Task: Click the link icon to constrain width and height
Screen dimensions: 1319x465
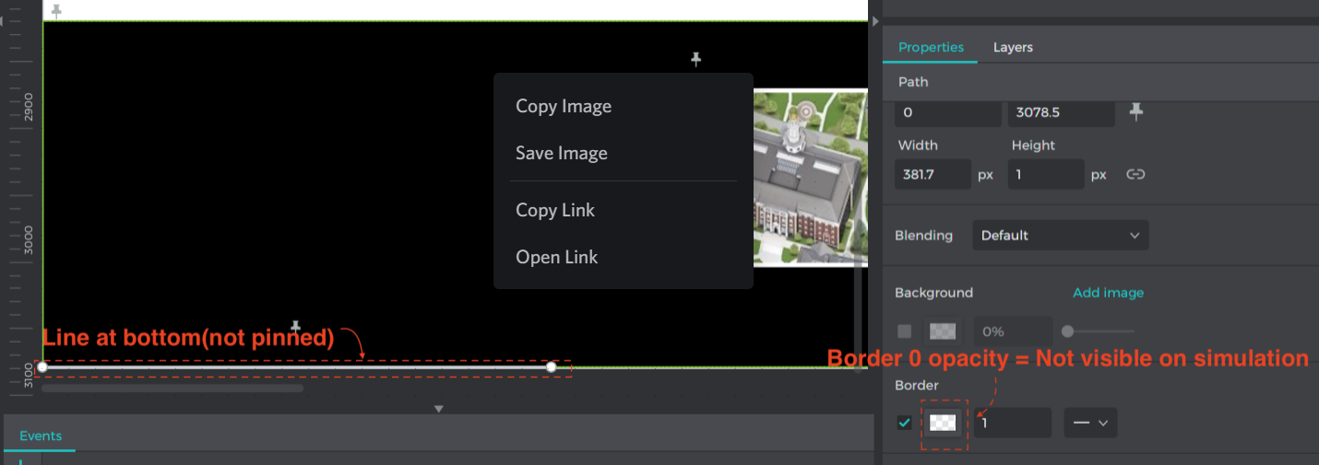Action: tap(1135, 174)
